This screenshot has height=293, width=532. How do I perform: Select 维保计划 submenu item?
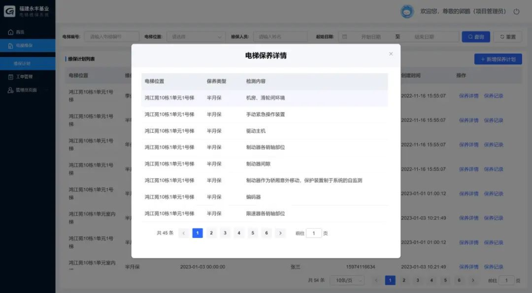[x=22, y=63]
